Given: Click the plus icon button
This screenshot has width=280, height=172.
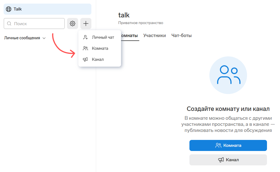Looking at the screenshot, I should pyautogui.click(x=86, y=24).
